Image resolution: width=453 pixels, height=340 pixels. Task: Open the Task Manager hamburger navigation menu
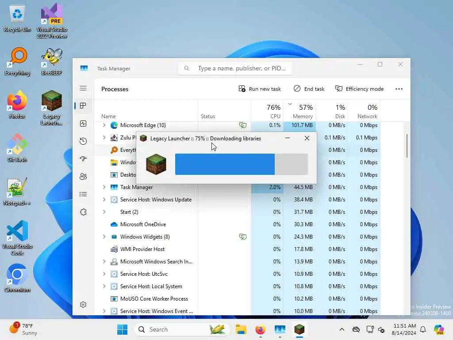(x=83, y=88)
